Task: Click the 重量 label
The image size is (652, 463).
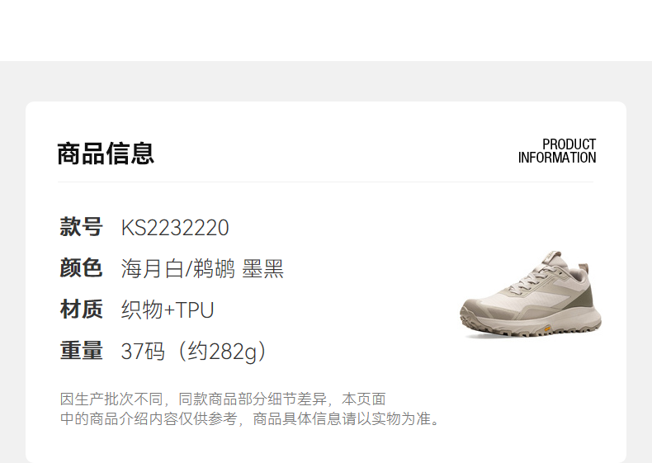Action: click(81, 350)
